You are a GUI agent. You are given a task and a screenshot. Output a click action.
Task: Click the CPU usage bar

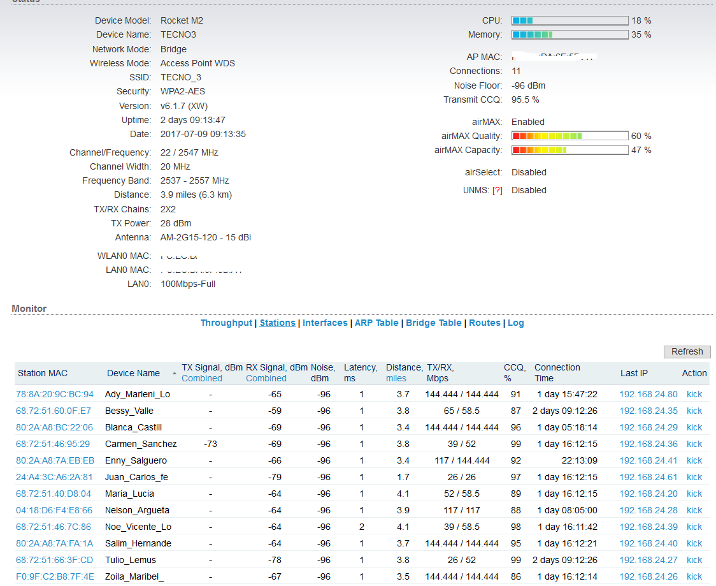[570, 20]
